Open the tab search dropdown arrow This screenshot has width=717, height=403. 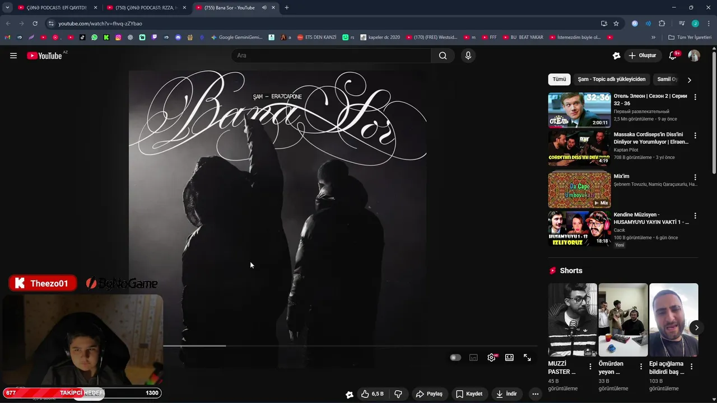tap(7, 8)
